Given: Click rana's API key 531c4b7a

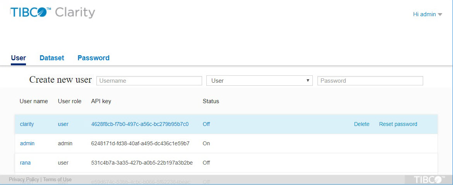Looking at the screenshot, I should 142,163.
